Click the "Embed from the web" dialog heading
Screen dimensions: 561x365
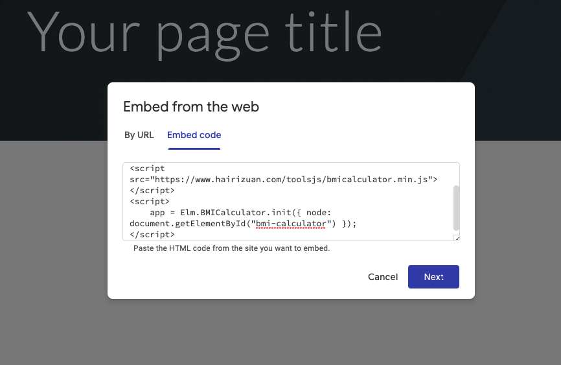(191, 107)
